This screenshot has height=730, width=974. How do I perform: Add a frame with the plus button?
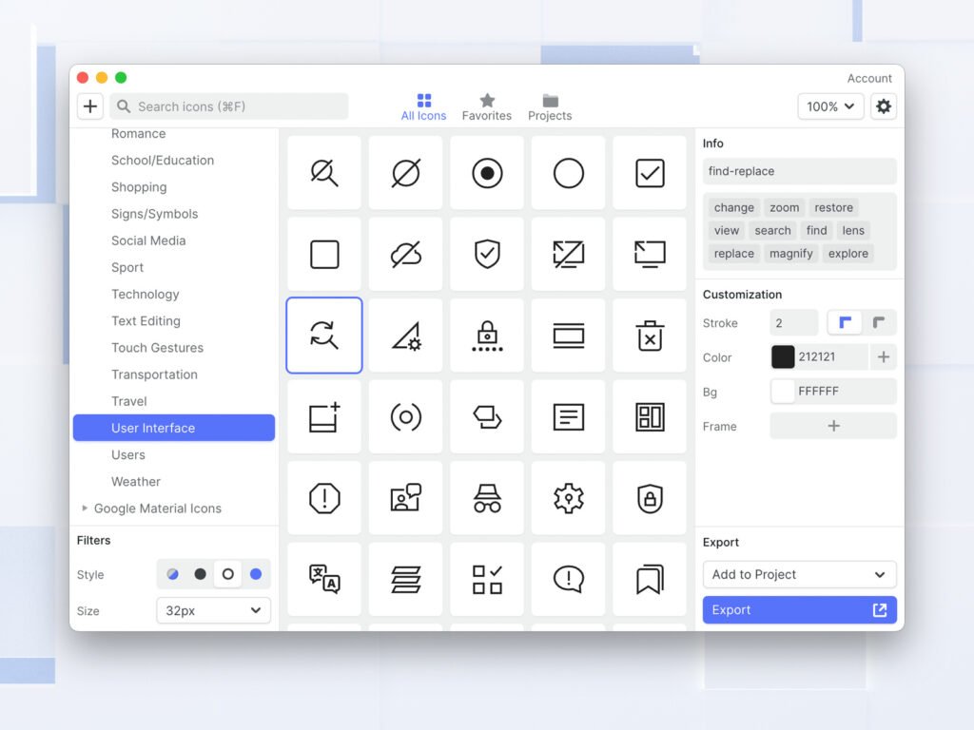pos(833,426)
